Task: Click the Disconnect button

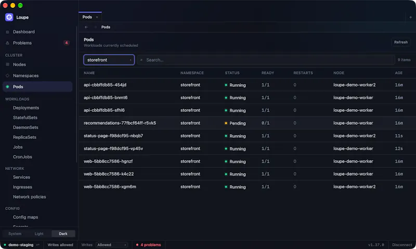Action: (402, 245)
